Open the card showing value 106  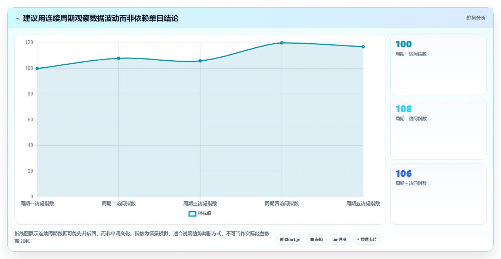[x=438, y=194]
